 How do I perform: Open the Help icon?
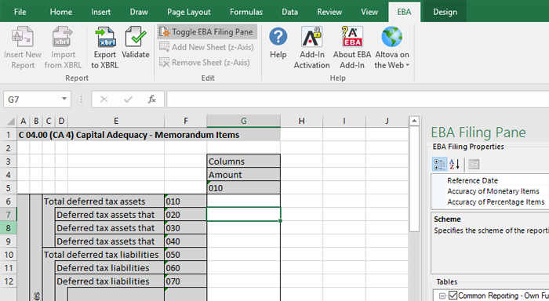278,37
